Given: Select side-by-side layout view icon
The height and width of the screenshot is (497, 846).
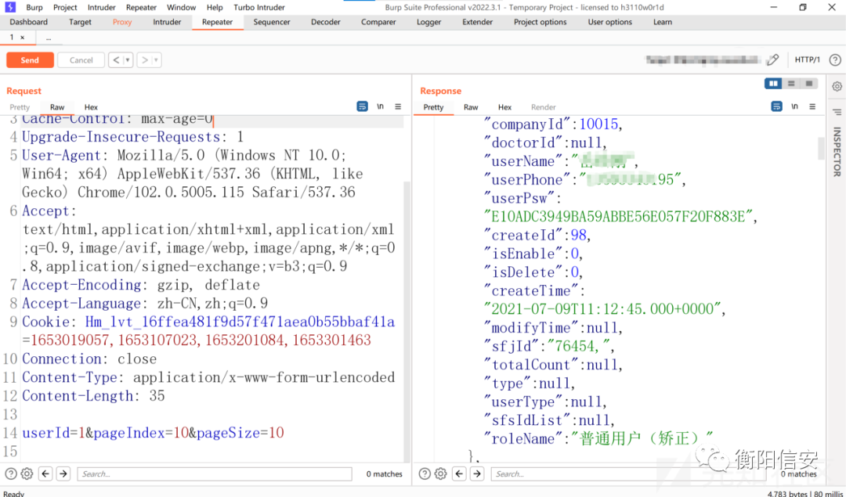Looking at the screenshot, I should [773, 84].
